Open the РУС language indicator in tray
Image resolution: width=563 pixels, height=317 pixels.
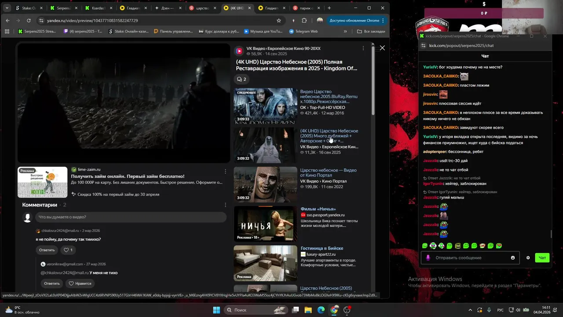pos(500,310)
